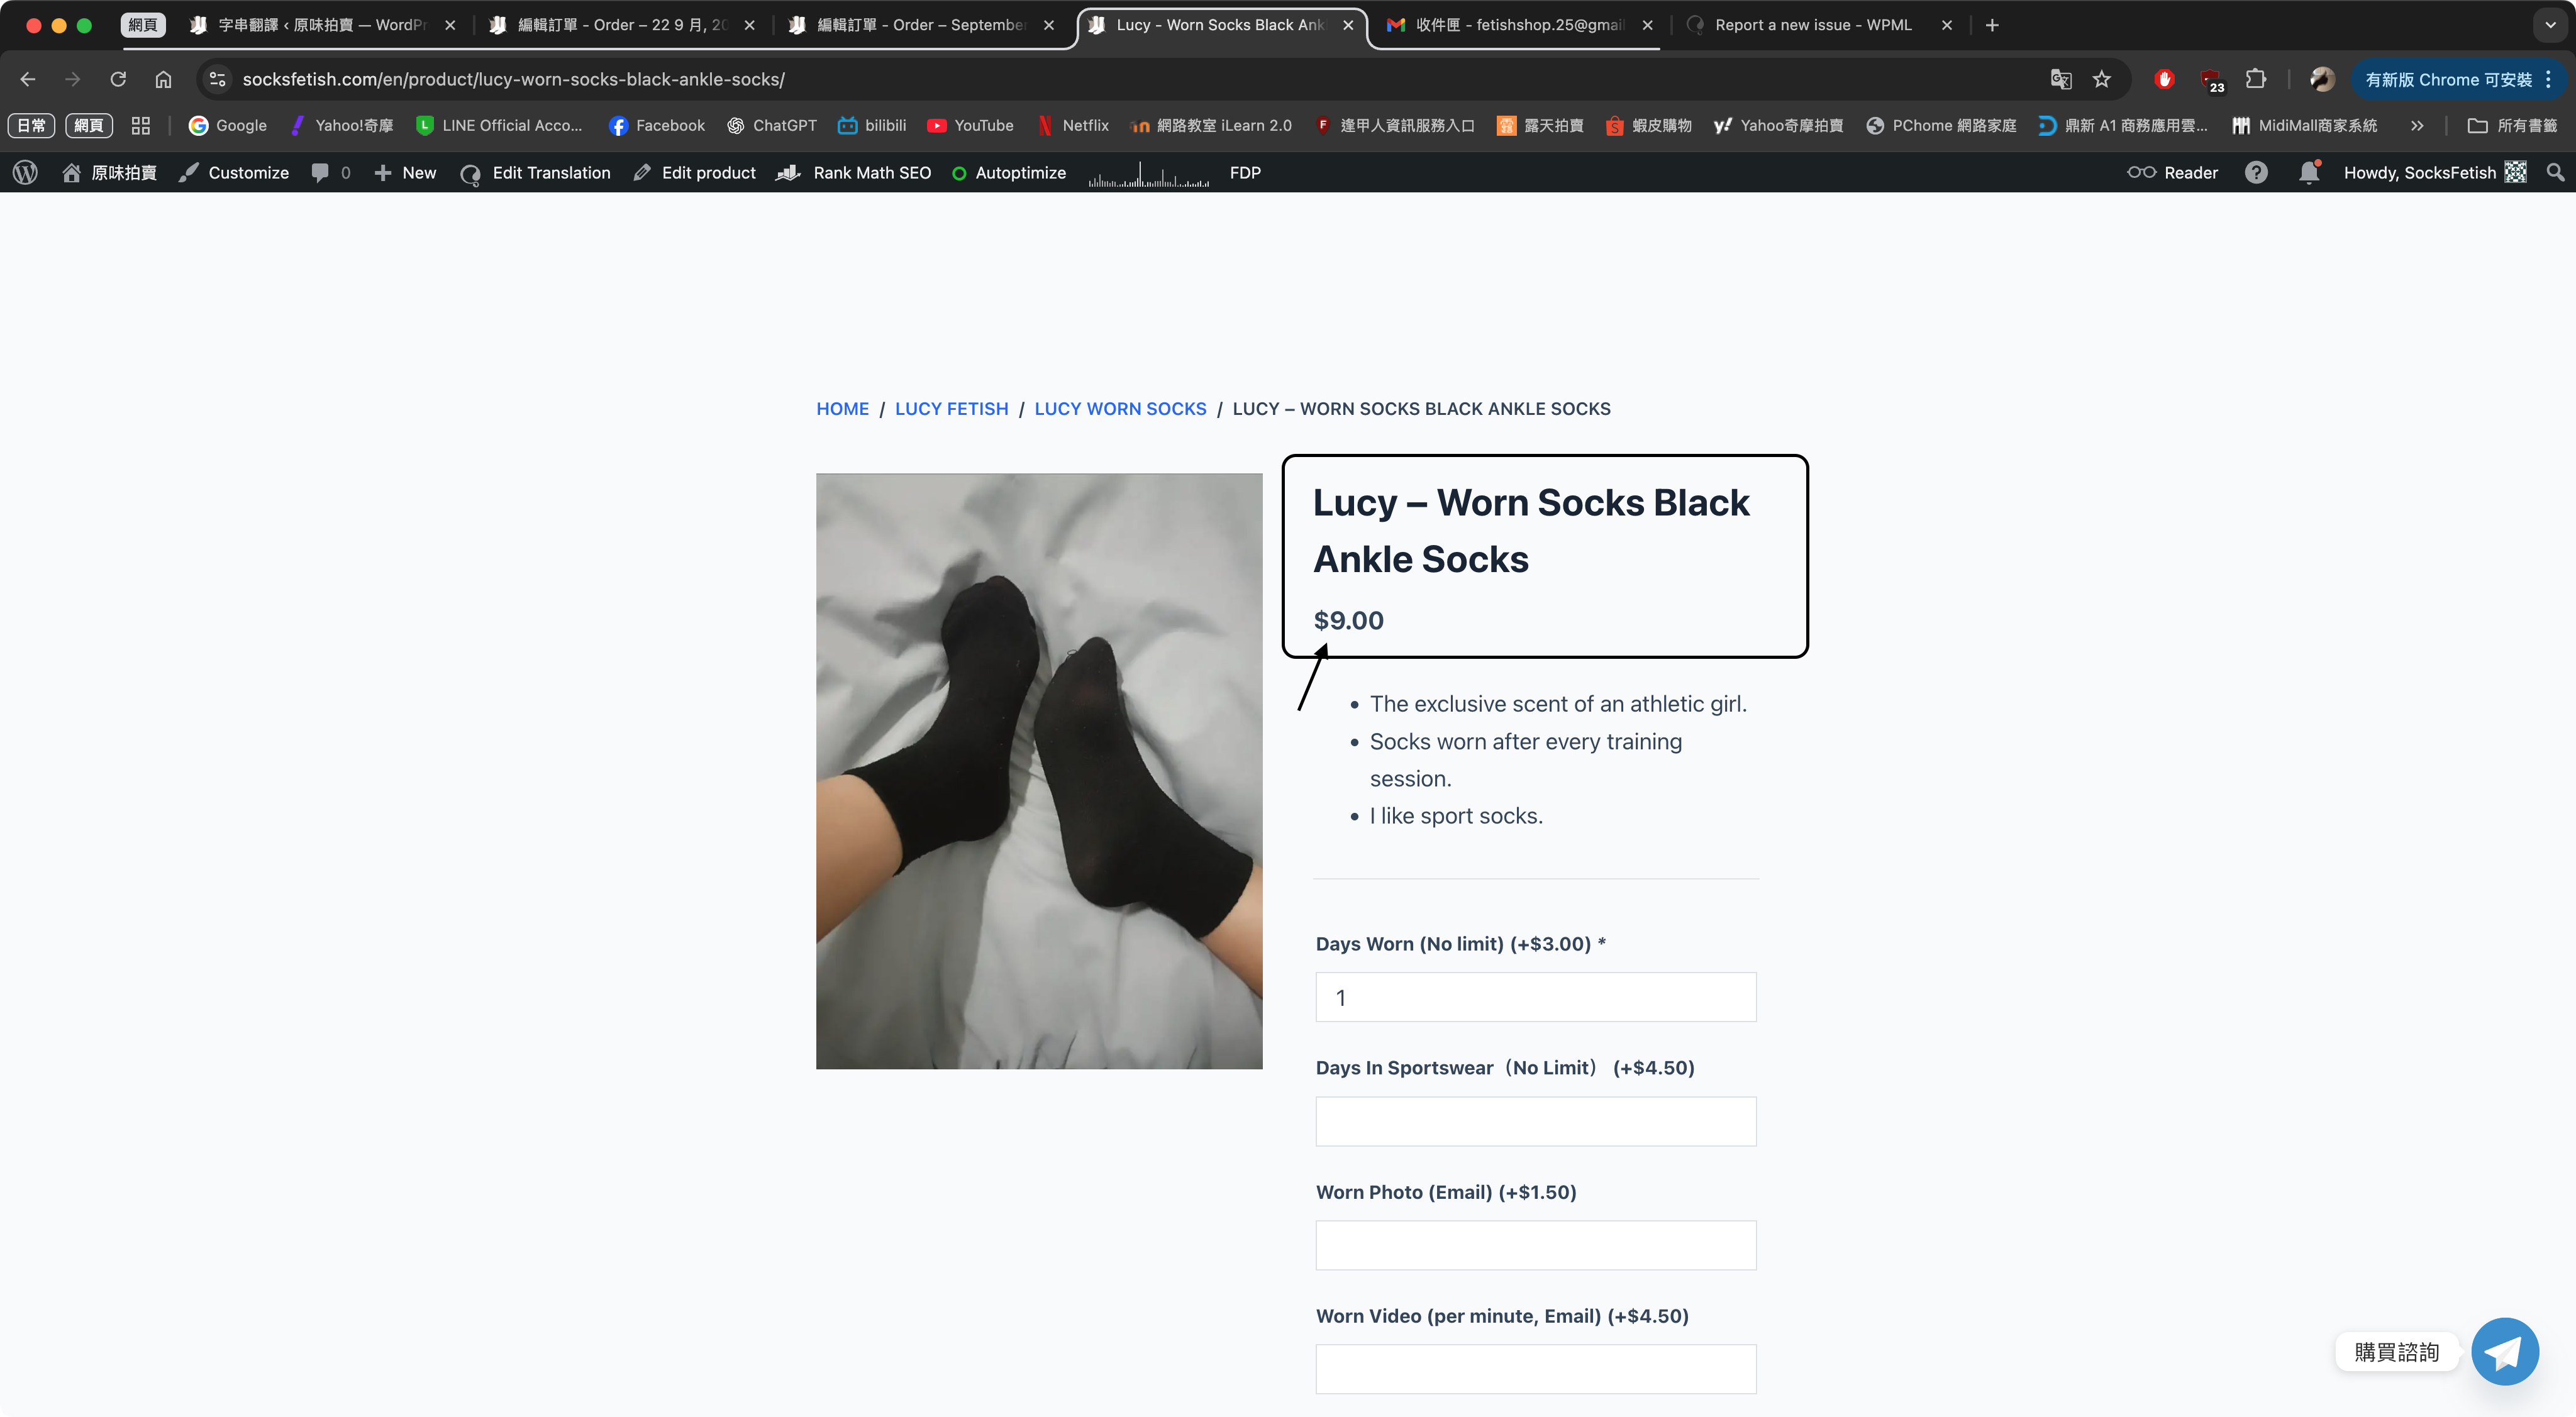Click the WordPress logo in admin bar
2576x1417 pixels.
(x=26, y=173)
